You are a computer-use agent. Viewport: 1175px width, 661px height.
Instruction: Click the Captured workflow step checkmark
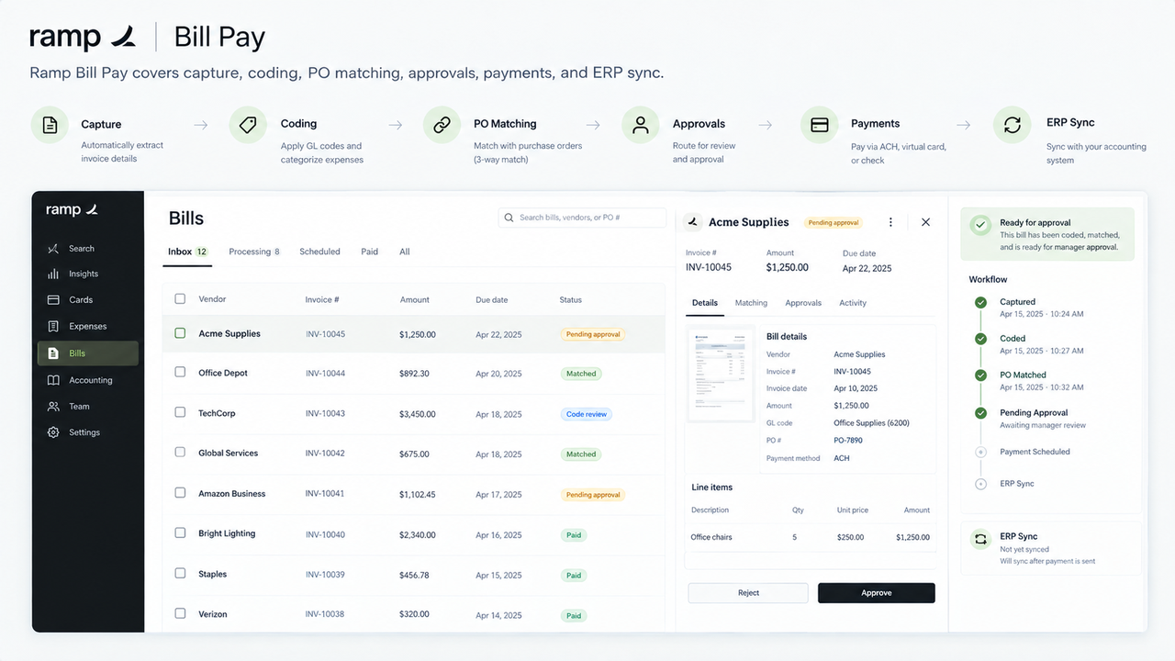tap(980, 302)
